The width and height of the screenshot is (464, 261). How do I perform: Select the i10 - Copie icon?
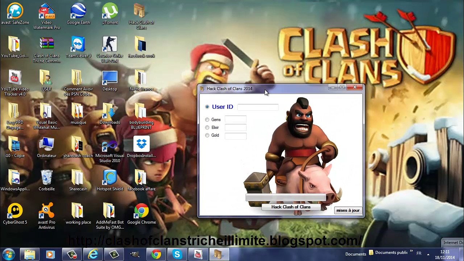point(15,148)
